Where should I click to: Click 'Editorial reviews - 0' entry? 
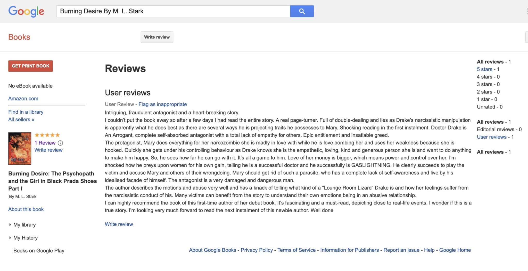499,129
